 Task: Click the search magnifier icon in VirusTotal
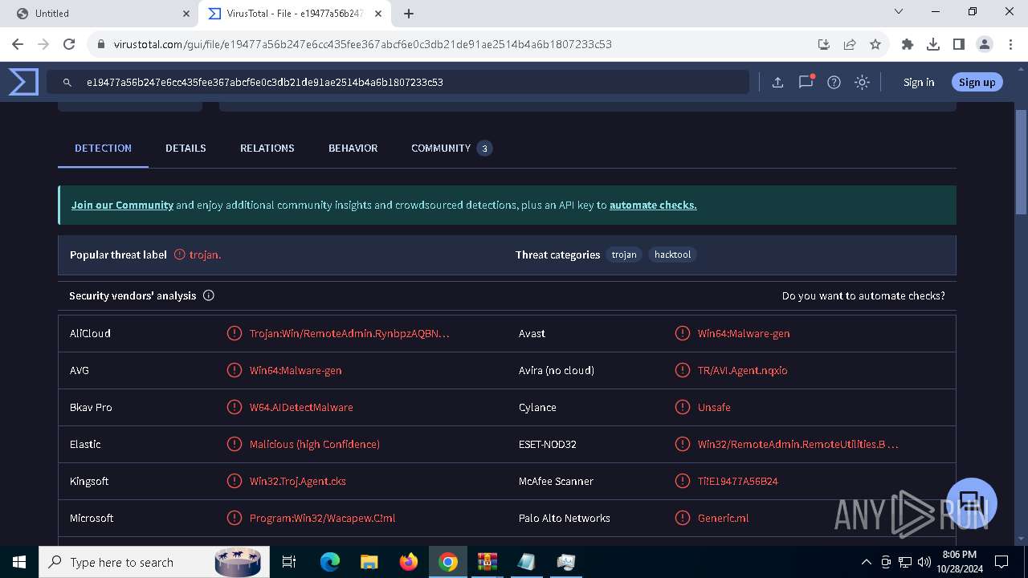68,82
